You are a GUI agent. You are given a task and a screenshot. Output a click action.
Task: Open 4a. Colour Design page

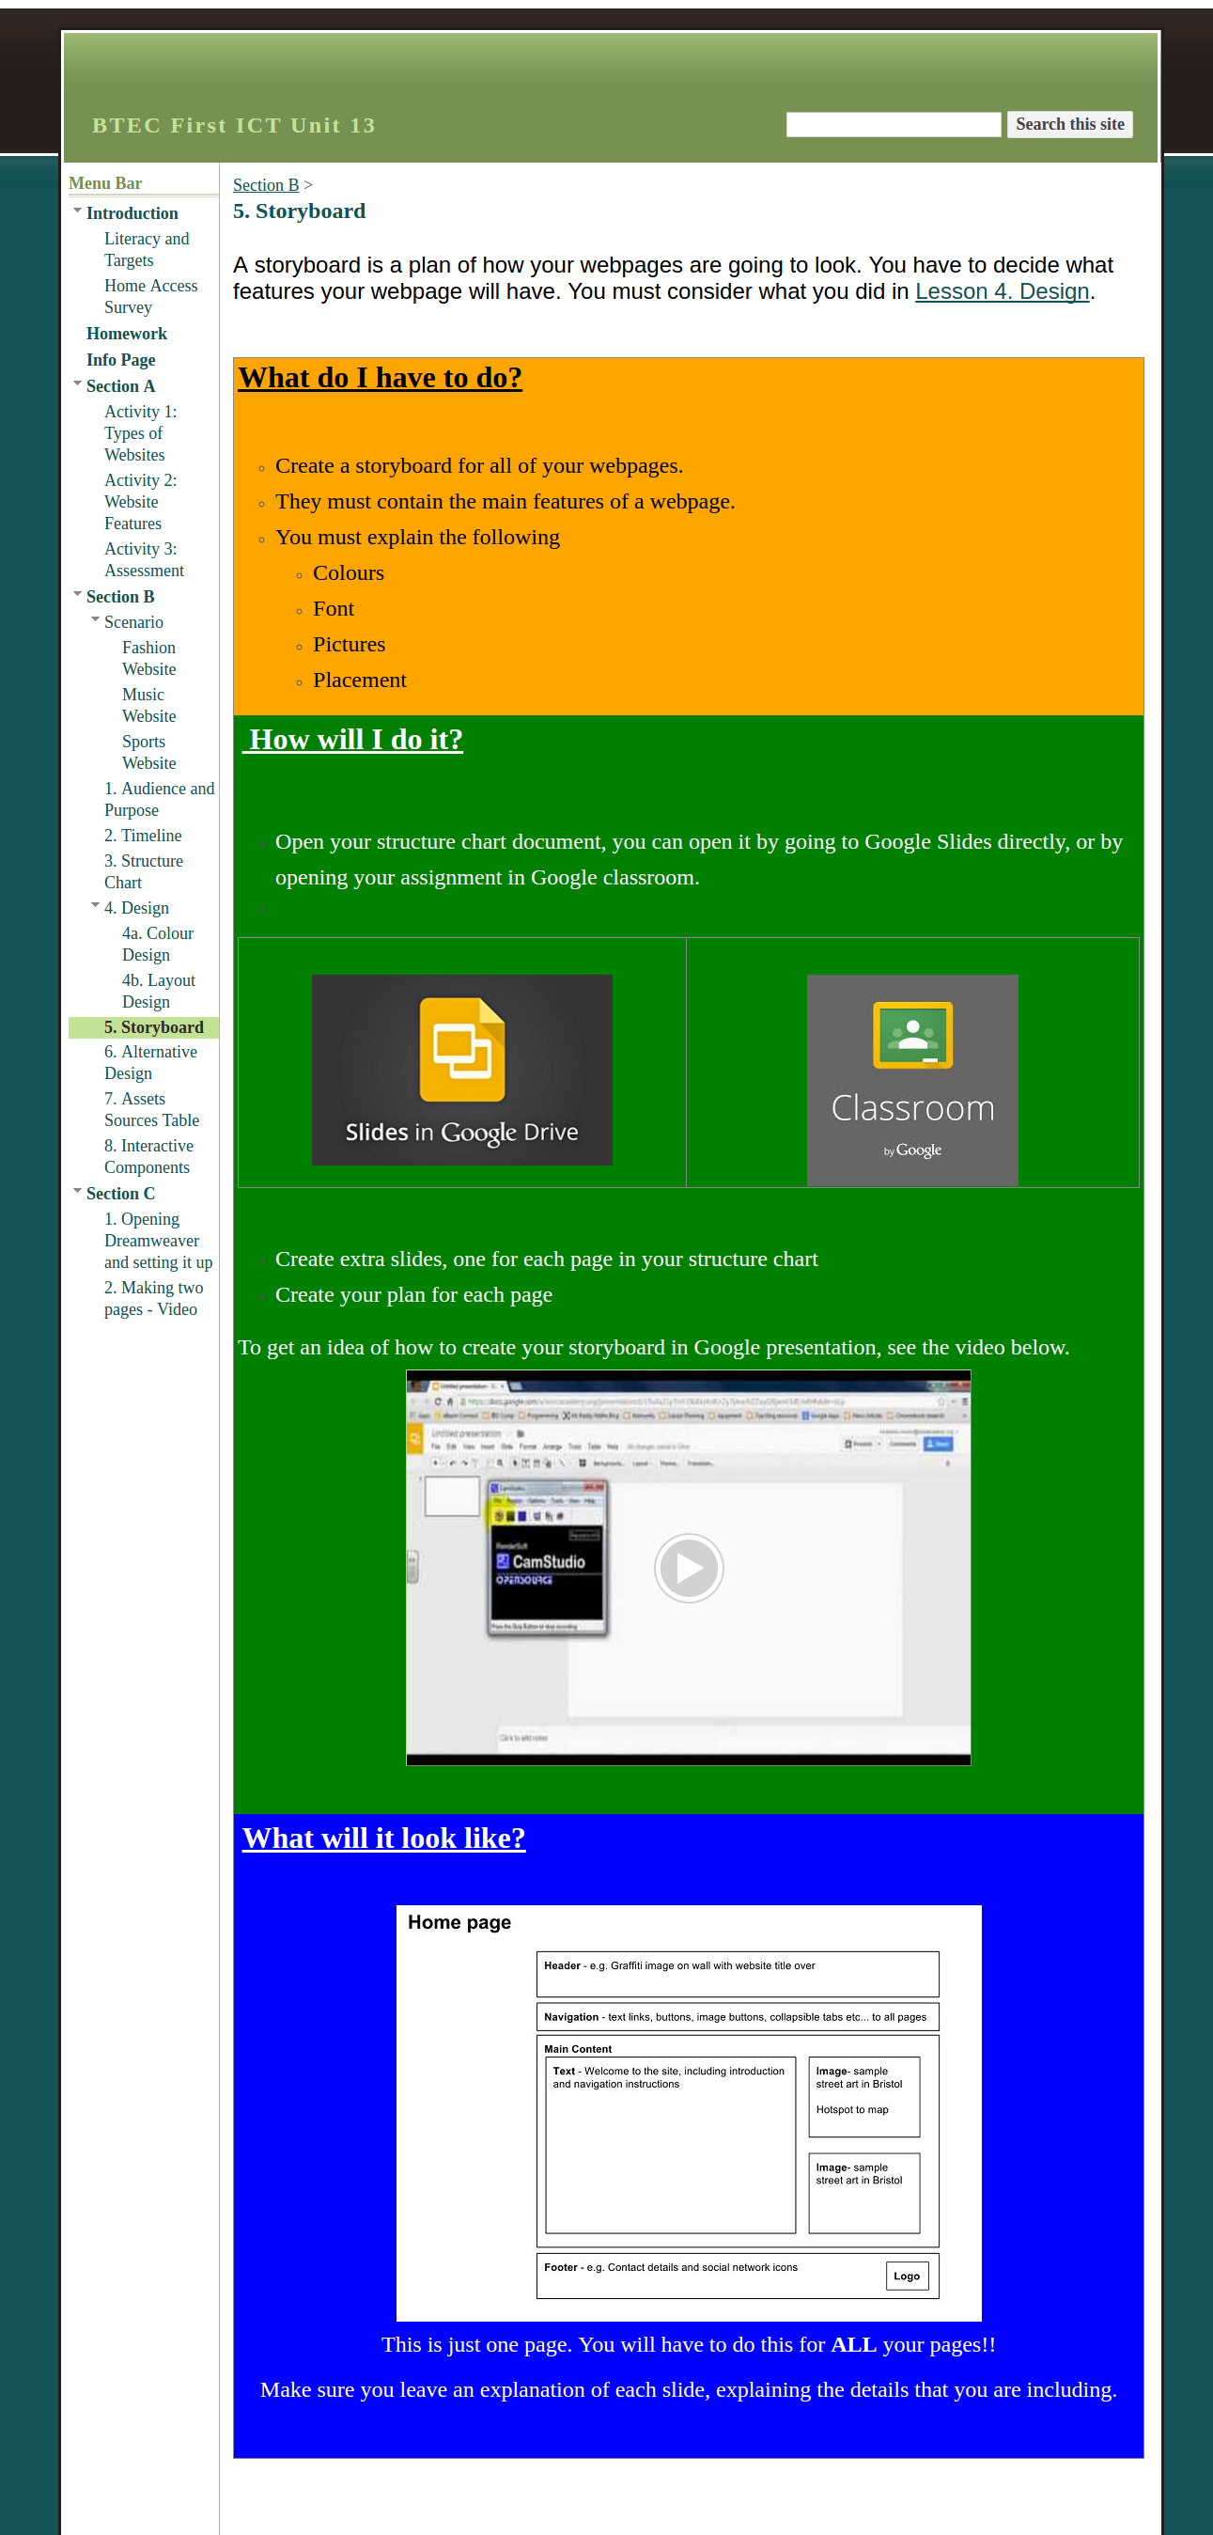tap(158, 944)
